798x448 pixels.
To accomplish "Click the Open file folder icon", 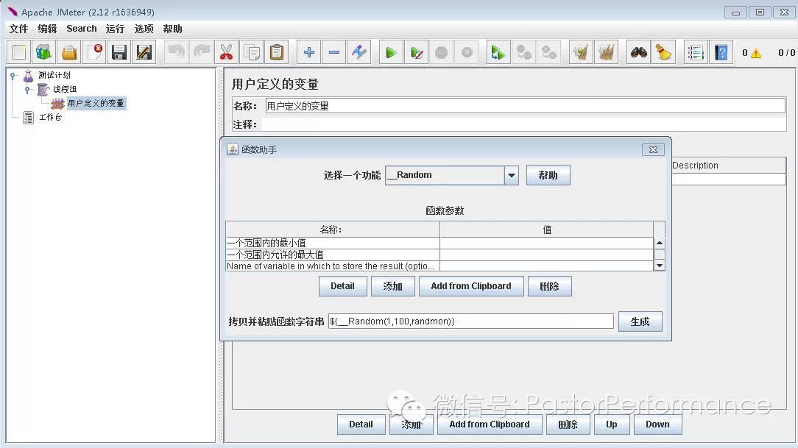I will click(68, 52).
